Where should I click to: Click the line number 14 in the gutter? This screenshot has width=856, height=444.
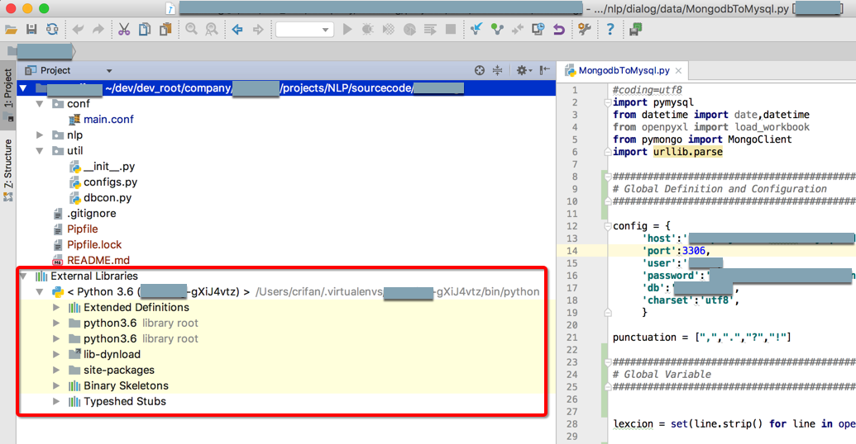tap(571, 251)
